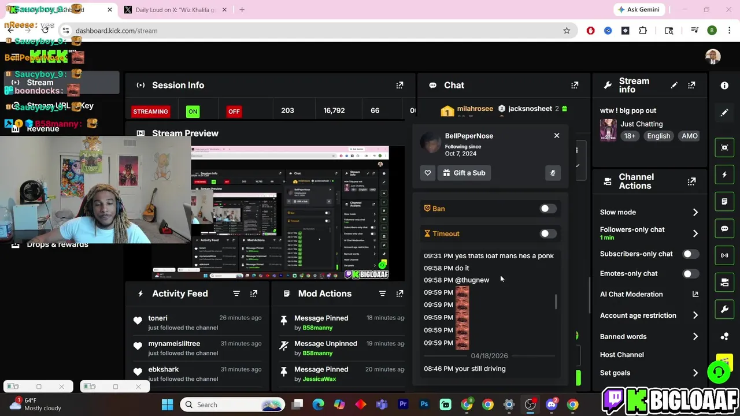The image size is (740, 416).
Task: Open the info icon in right sidebar
Action: [x=724, y=86]
